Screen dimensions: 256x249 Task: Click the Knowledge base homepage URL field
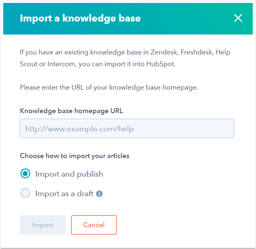(x=127, y=129)
